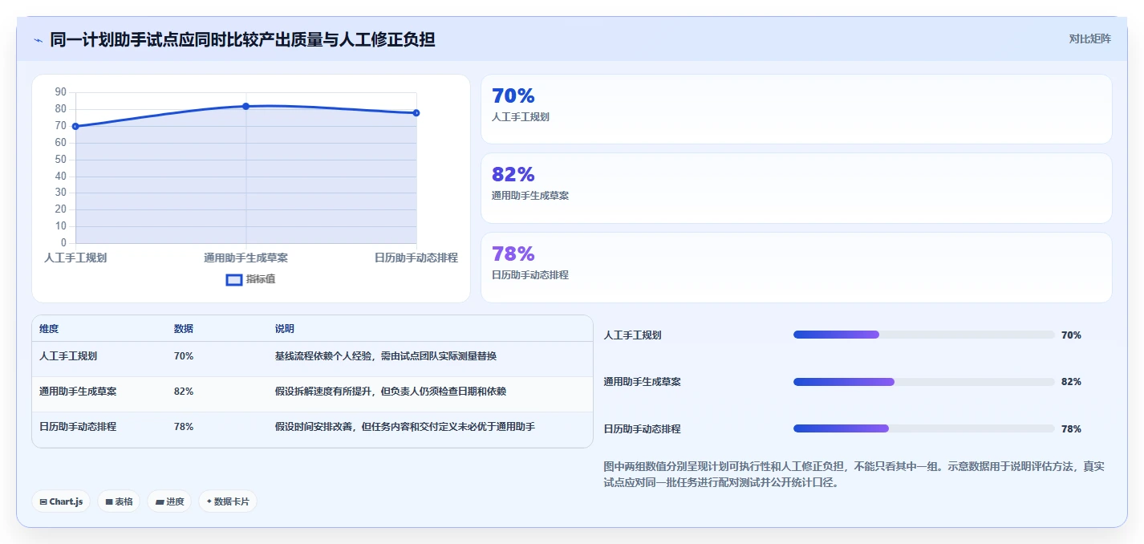Image resolution: width=1144 pixels, height=544 pixels.
Task: Click the 人工手工规划 progress bar
Action: pyautogui.click(x=923, y=335)
